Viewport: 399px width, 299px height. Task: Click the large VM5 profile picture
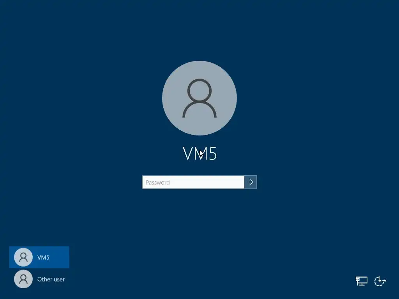coord(199,98)
